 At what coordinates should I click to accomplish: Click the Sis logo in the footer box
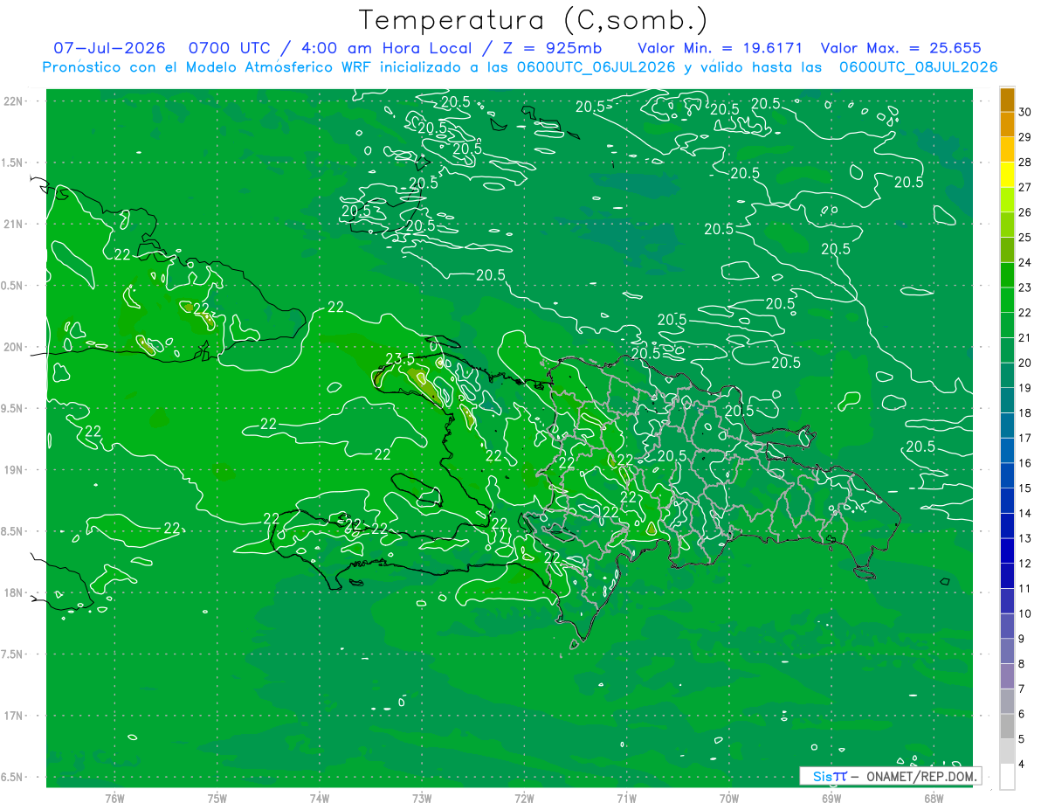pos(830,776)
